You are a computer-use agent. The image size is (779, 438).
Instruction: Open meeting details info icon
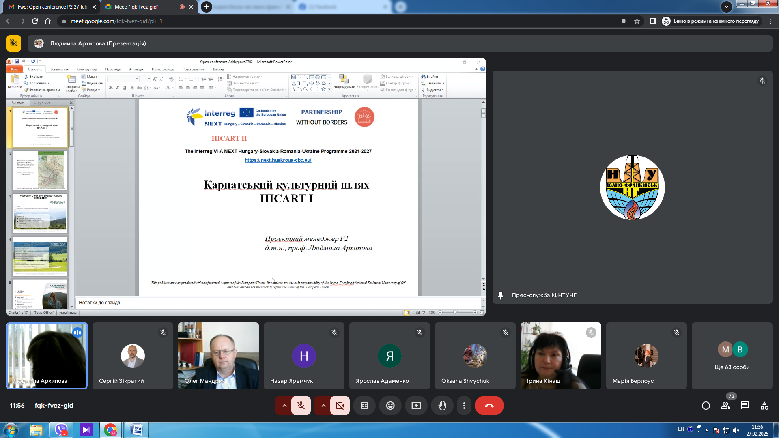pyautogui.click(x=706, y=406)
